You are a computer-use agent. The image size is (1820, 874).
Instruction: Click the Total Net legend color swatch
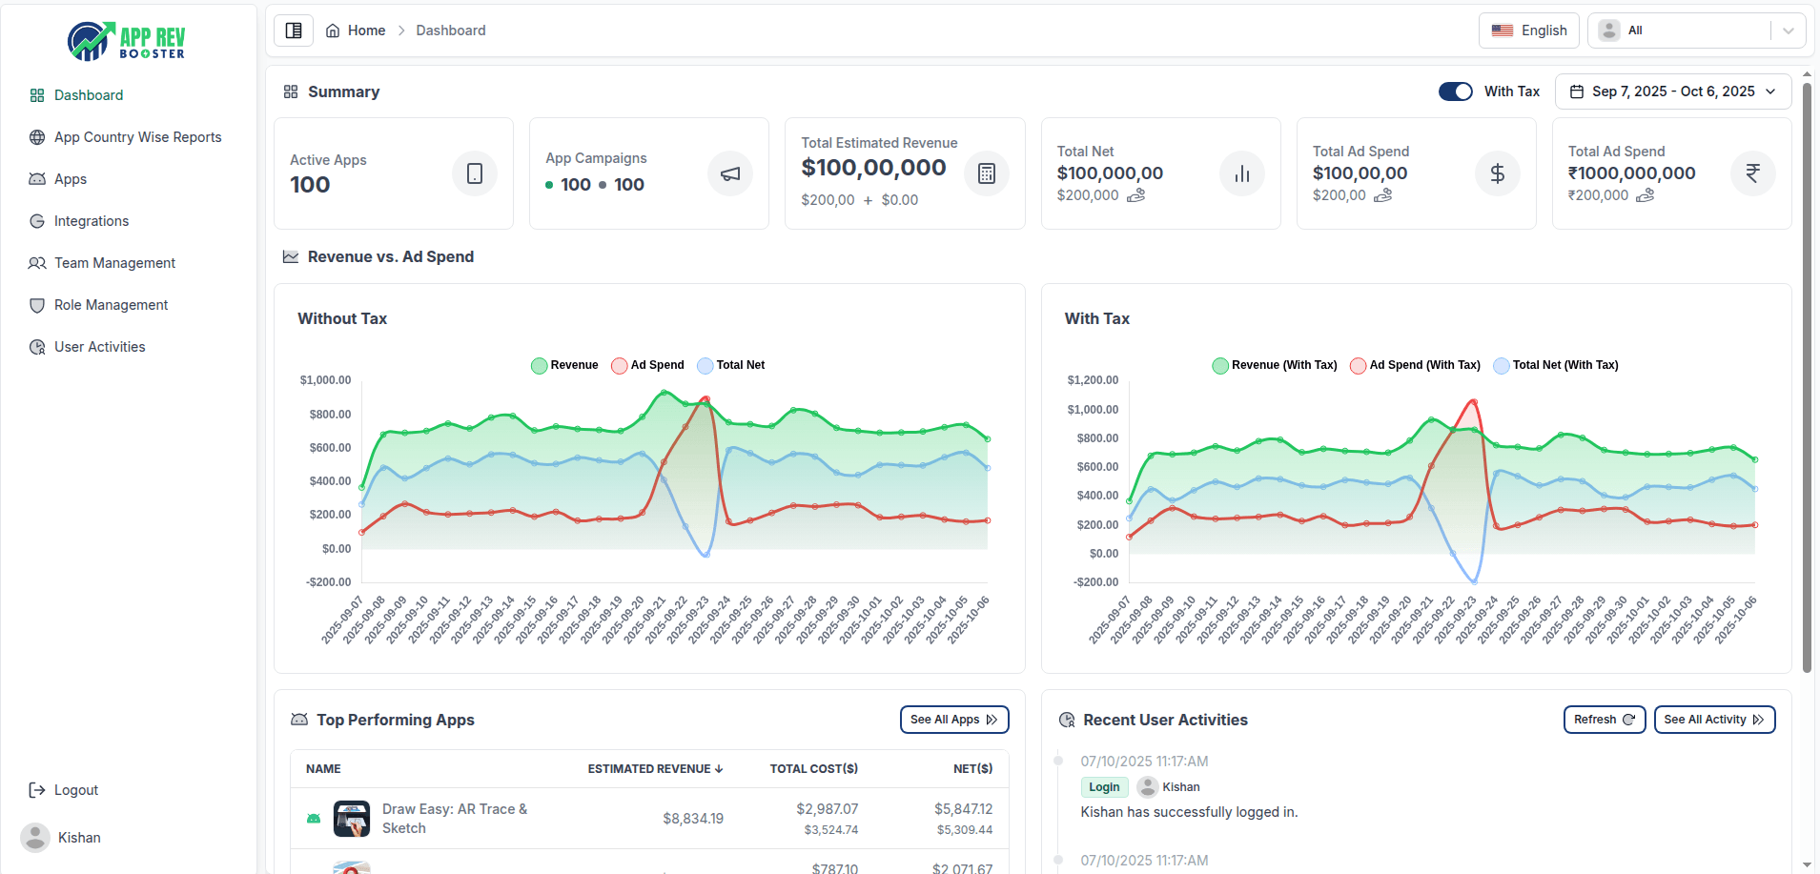[706, 365]
